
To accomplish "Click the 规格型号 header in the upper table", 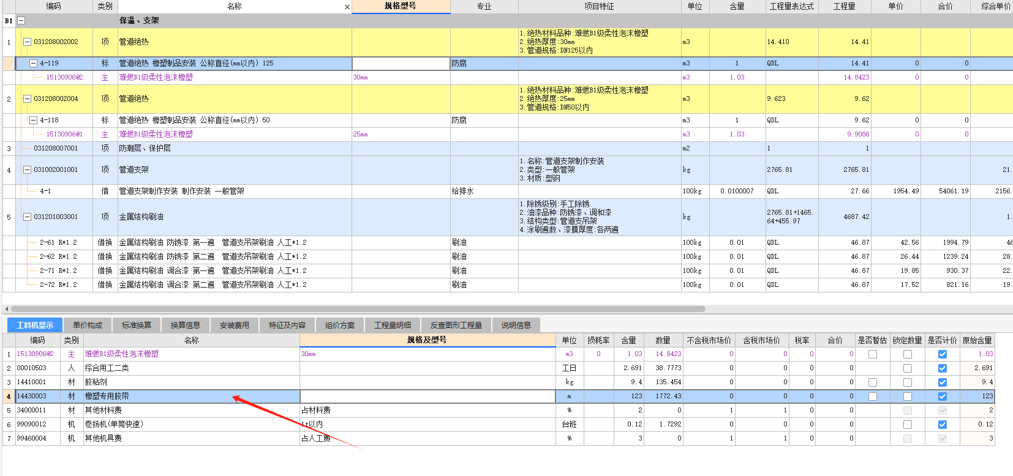I will [x=401, y=6].
